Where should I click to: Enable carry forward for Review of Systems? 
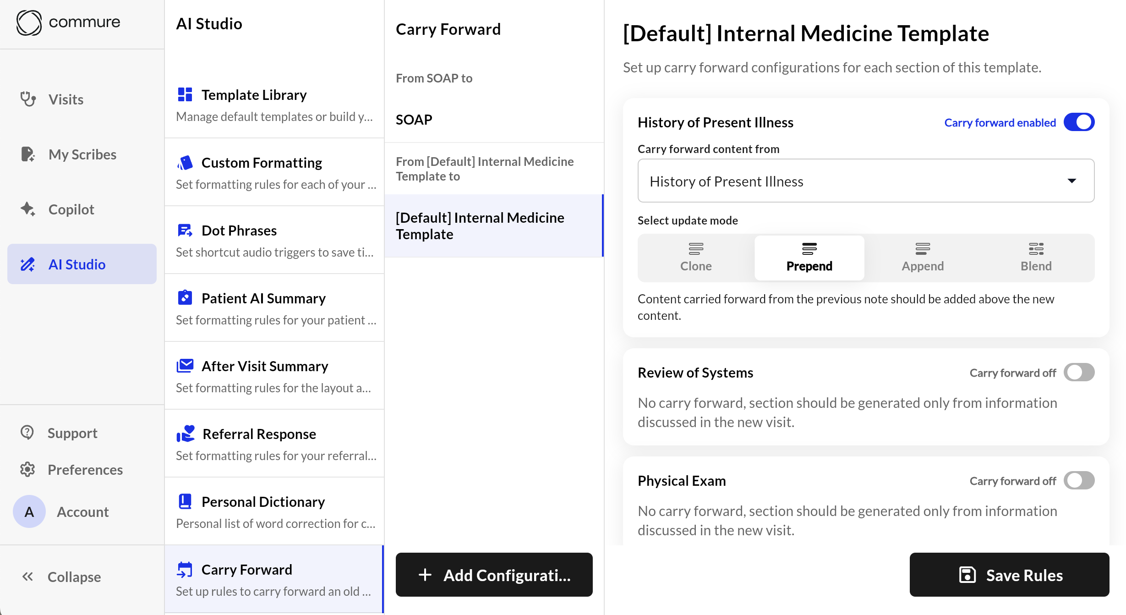[x=1079, y=373]
